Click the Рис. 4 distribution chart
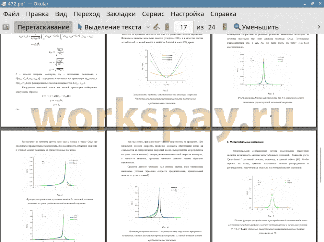The height and width of the screenshot is (242, 324). 53,173
